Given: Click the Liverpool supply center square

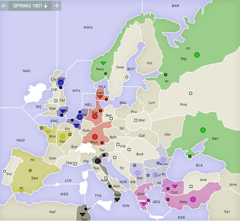Looking at the screenshot, I should [x=56, y=101].
